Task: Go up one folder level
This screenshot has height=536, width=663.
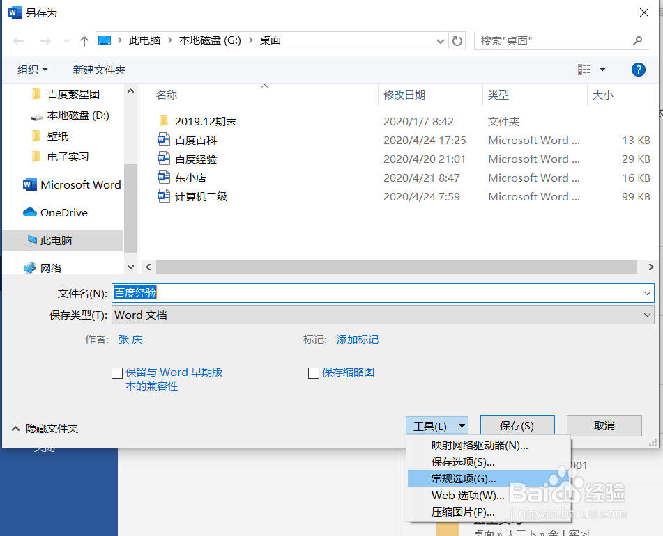Action: click(x=84, y=41)
